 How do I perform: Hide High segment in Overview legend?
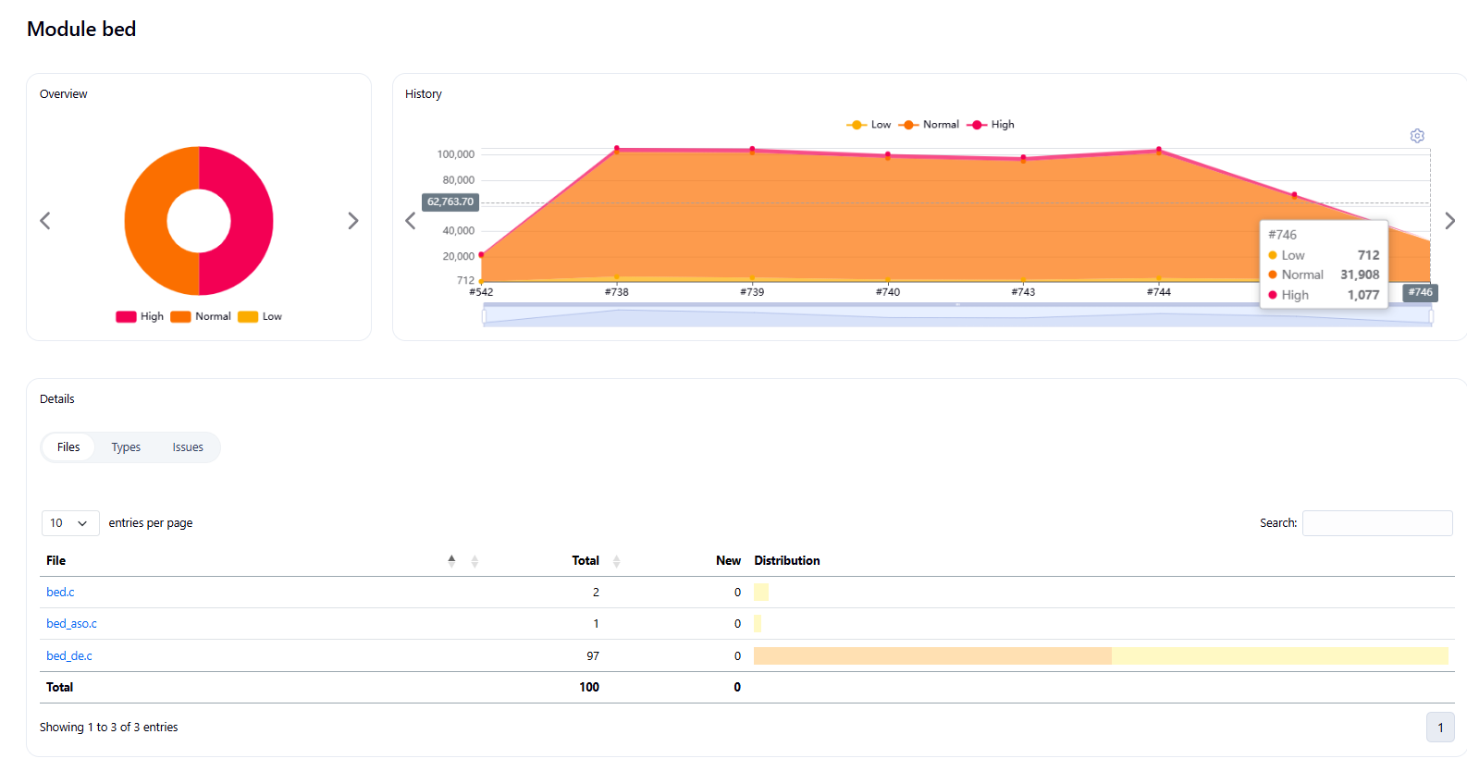pos(141,317)
